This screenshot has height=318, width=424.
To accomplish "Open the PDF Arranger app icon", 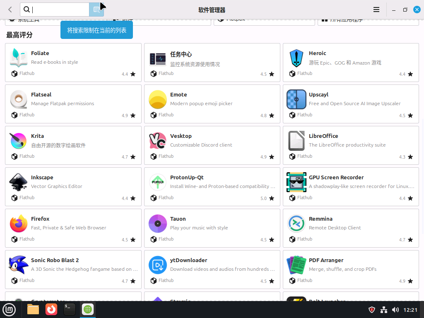I will pos(296,265).
